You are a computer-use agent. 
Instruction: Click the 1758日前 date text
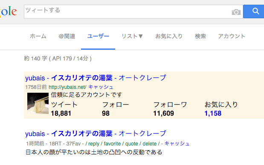pos(36,87)
